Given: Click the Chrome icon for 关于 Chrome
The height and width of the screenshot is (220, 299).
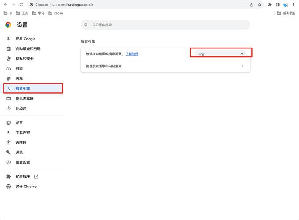Looking at the screenshot, I should 8,187.
